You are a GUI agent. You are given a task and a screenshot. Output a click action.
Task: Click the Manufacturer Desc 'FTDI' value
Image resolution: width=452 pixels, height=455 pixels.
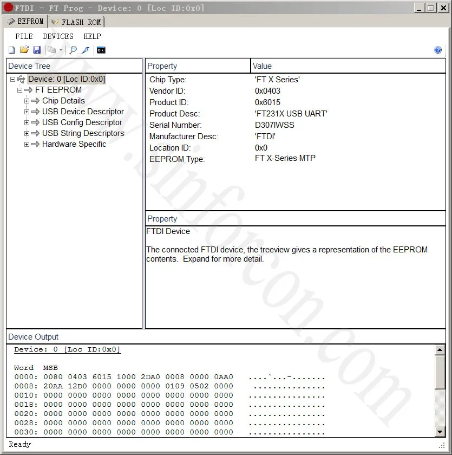pyautogui.click(x=265, y=136)
